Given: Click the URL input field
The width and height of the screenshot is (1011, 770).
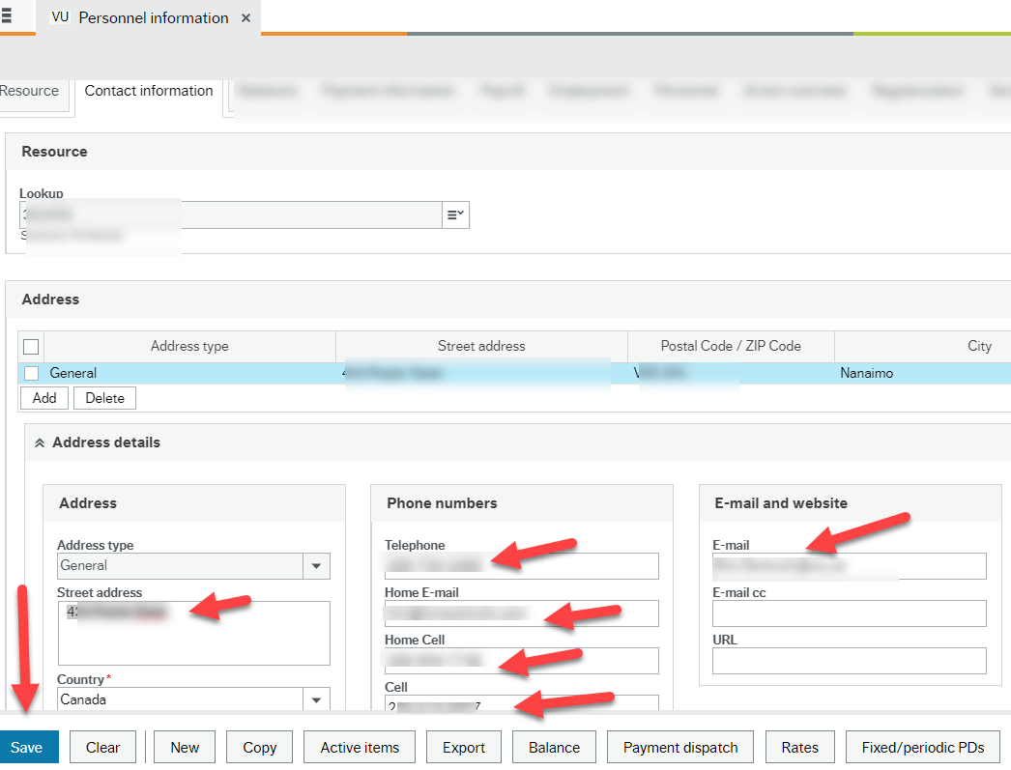Looking at the screenshot, I should (x=849, y=661).
